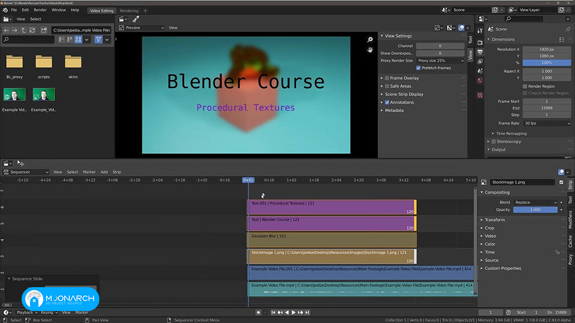This screenshot has height=323, width=575.
Task: Select the Gaussian Blur strip
Action: pos(332,240)
